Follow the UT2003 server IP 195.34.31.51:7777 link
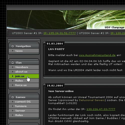125x125 pixels. coord(59,33)
